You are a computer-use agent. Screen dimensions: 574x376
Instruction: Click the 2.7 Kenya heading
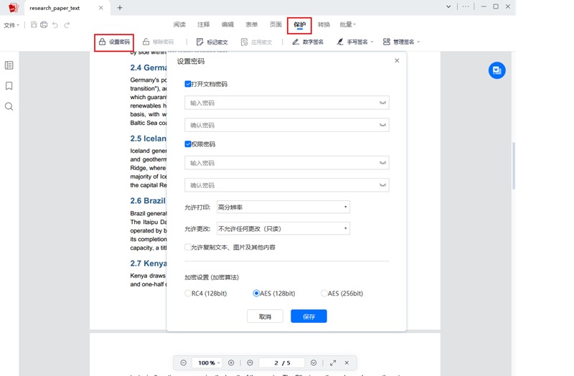[x=149, y=263]
